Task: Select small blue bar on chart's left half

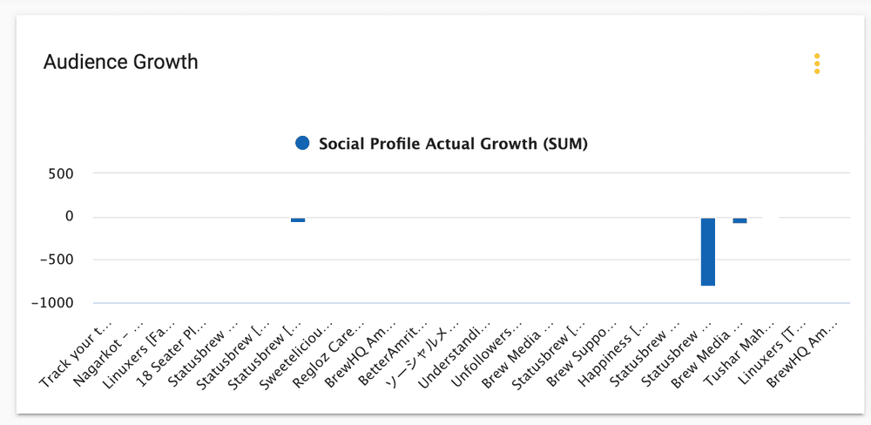Action: click(x=298, y=220)
